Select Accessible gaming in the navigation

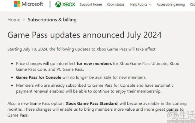171,5
